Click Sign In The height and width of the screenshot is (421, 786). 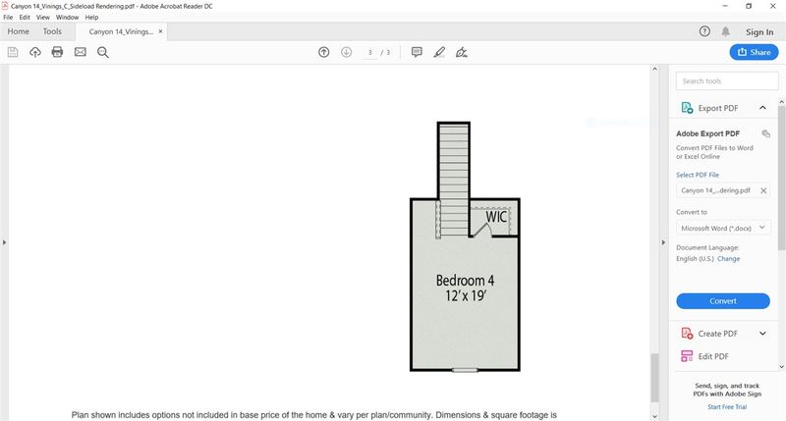pos(759,32)
